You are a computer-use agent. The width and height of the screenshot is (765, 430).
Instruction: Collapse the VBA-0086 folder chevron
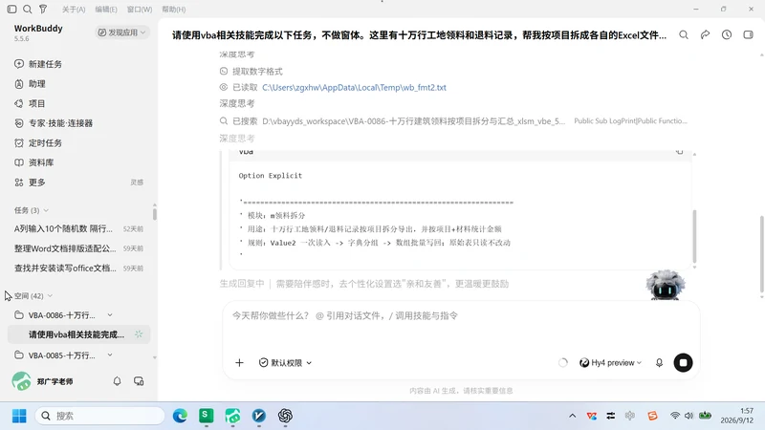pyautogui.click(x=110, y=315)
